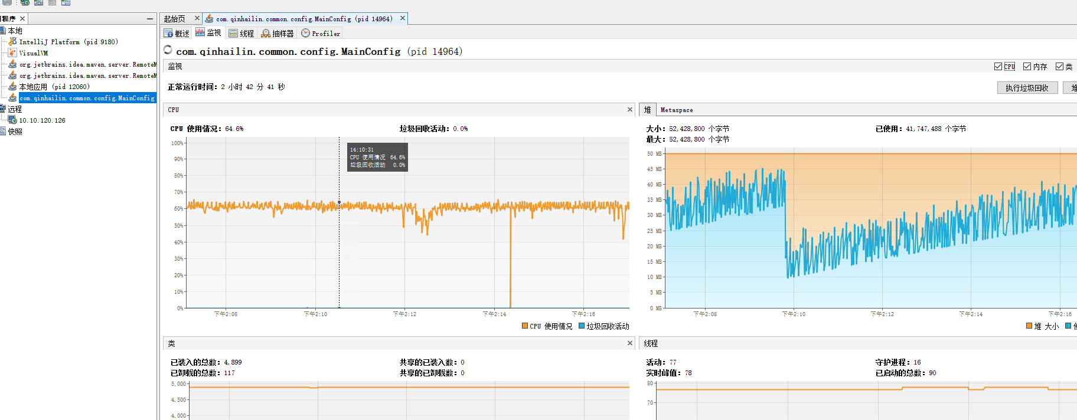Open the Profiler tab icon
Viewport: 1077px width, 420px height.
(305, 34)
